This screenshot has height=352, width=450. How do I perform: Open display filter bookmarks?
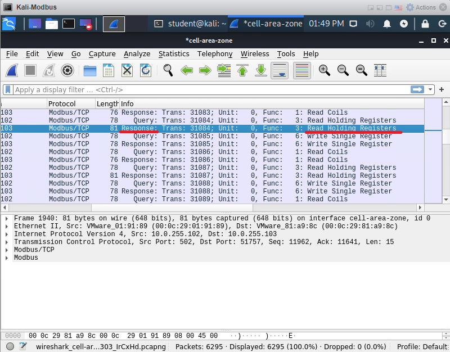[8, 90]
